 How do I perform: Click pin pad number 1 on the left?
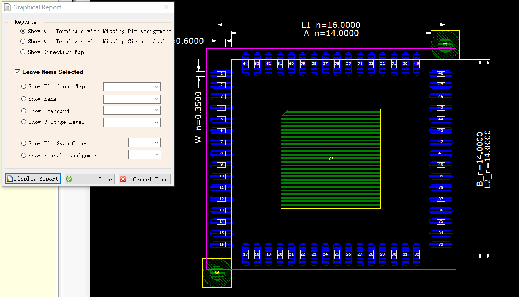[221, 73]
